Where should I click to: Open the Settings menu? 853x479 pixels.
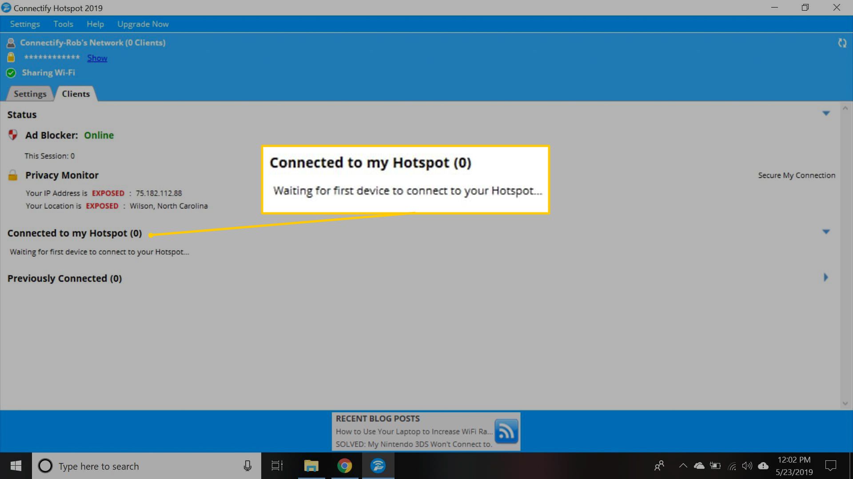click(24, 24)
